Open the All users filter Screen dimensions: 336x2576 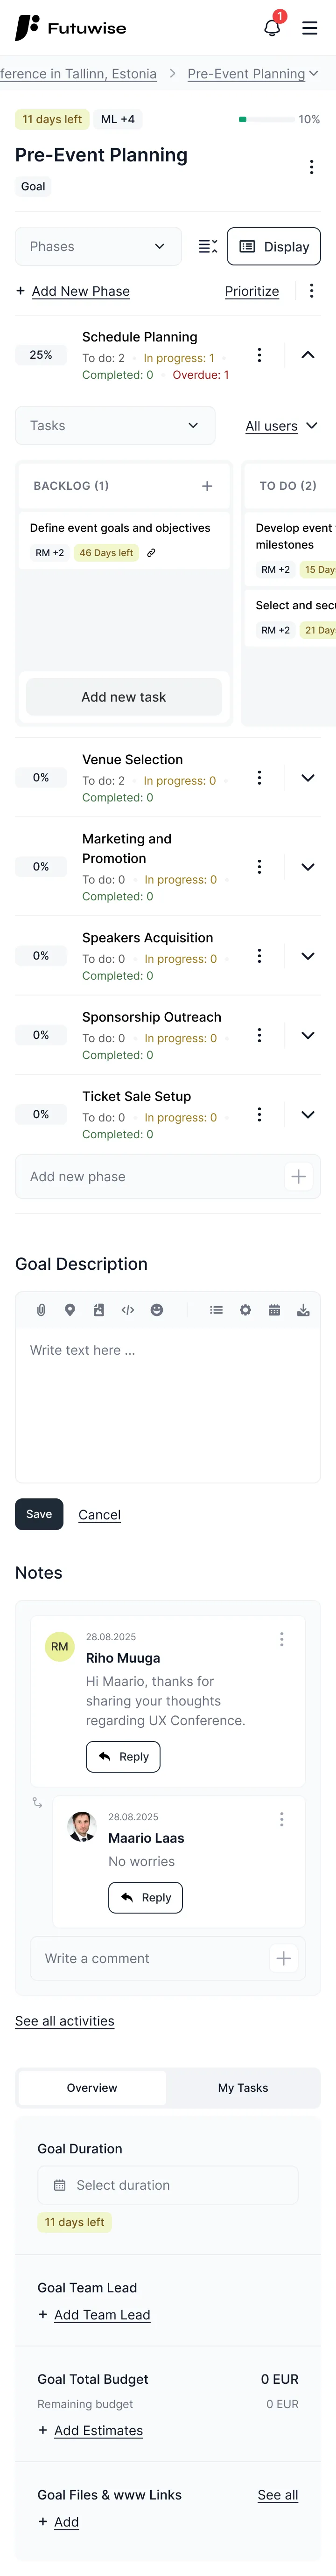(x=282, y=426)
